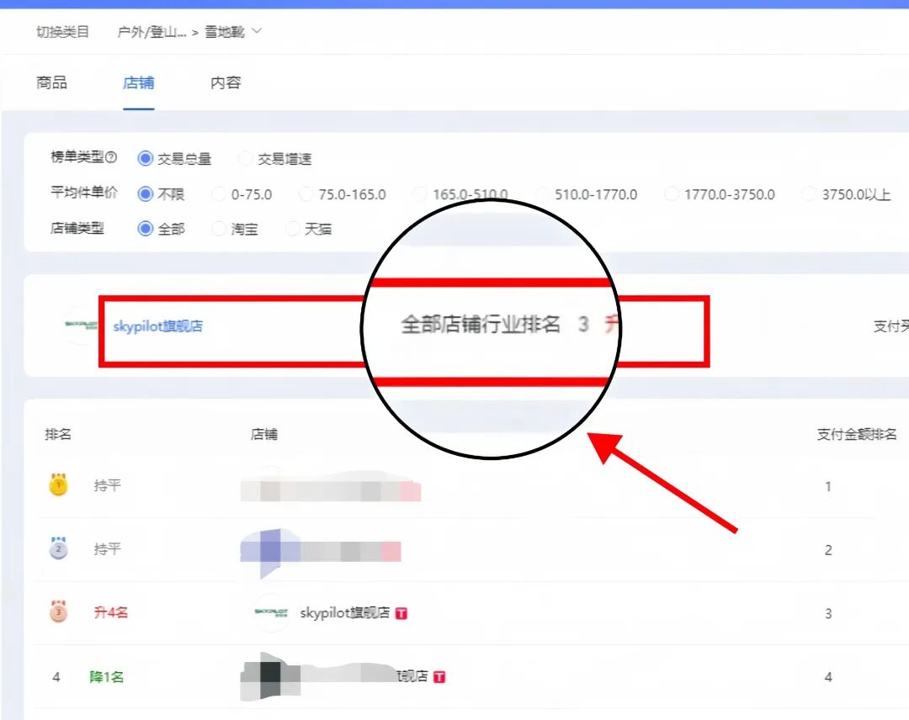The height and width of the screenshot is (720, 909).
Task: Switch to the 店铺 tab
Action: point(139,82)
